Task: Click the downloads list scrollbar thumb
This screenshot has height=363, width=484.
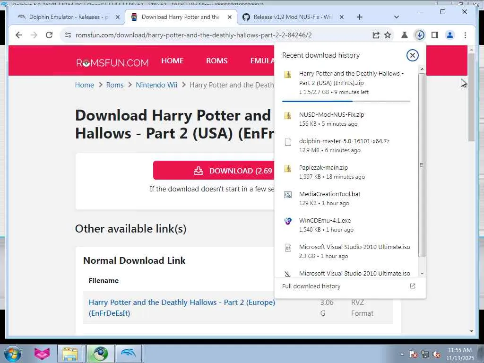Action: 422,165
